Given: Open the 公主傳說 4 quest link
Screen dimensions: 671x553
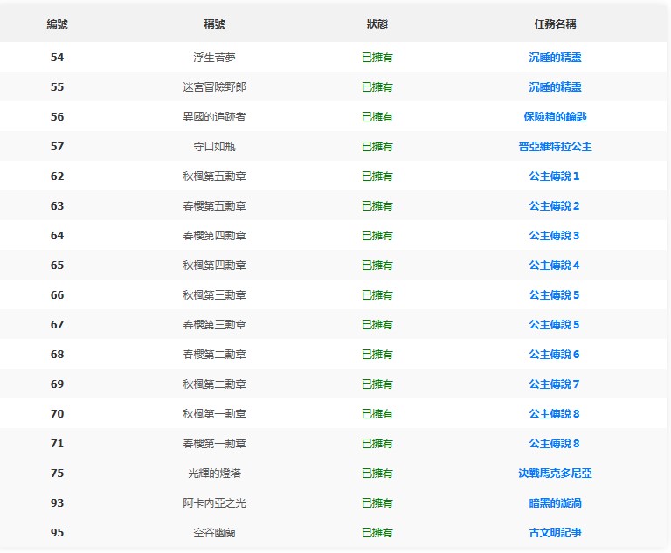Looking at the screenshot, I should 554,266.
